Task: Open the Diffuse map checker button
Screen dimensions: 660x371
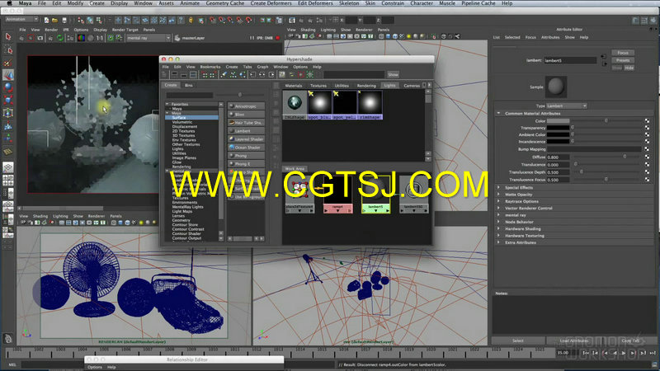Action: pos(647,157)
